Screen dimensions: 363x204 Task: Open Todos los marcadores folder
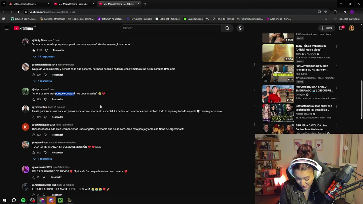point(347,19)
